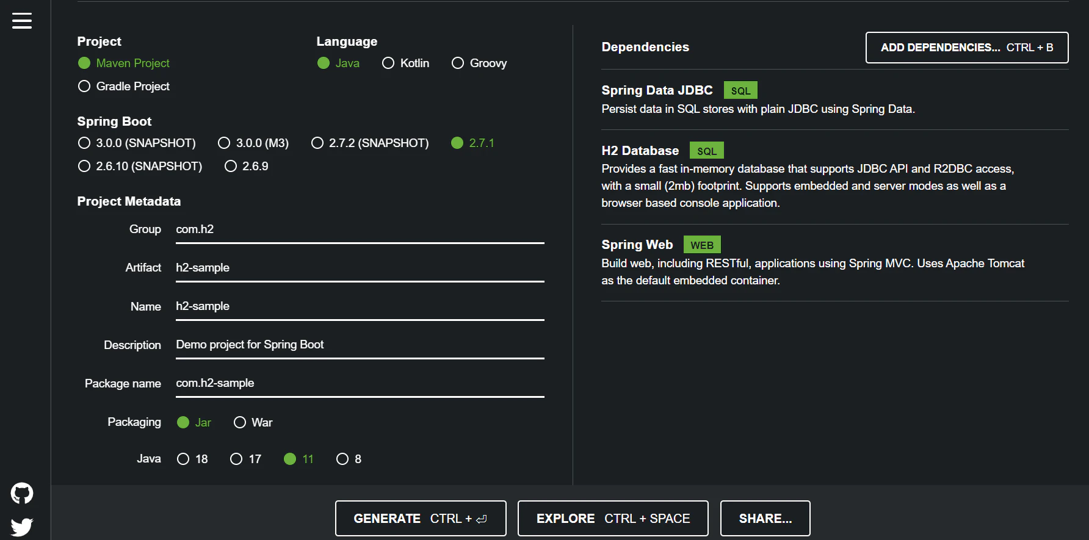1089x540 pixels.
Task: Edit the Package name field
Action: pyautogui.click(x=360, y=383)
